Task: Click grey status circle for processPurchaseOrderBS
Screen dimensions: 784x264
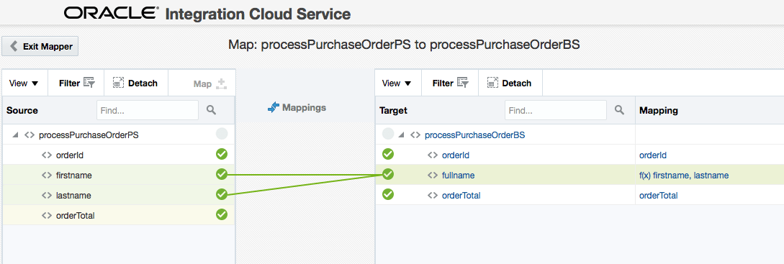Action: 388,134
